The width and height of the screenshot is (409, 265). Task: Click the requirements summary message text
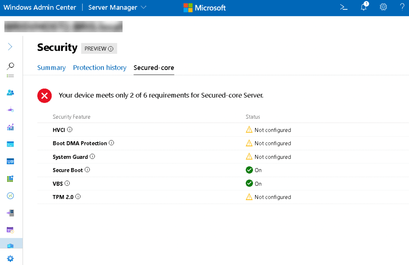tap(161, 95)
